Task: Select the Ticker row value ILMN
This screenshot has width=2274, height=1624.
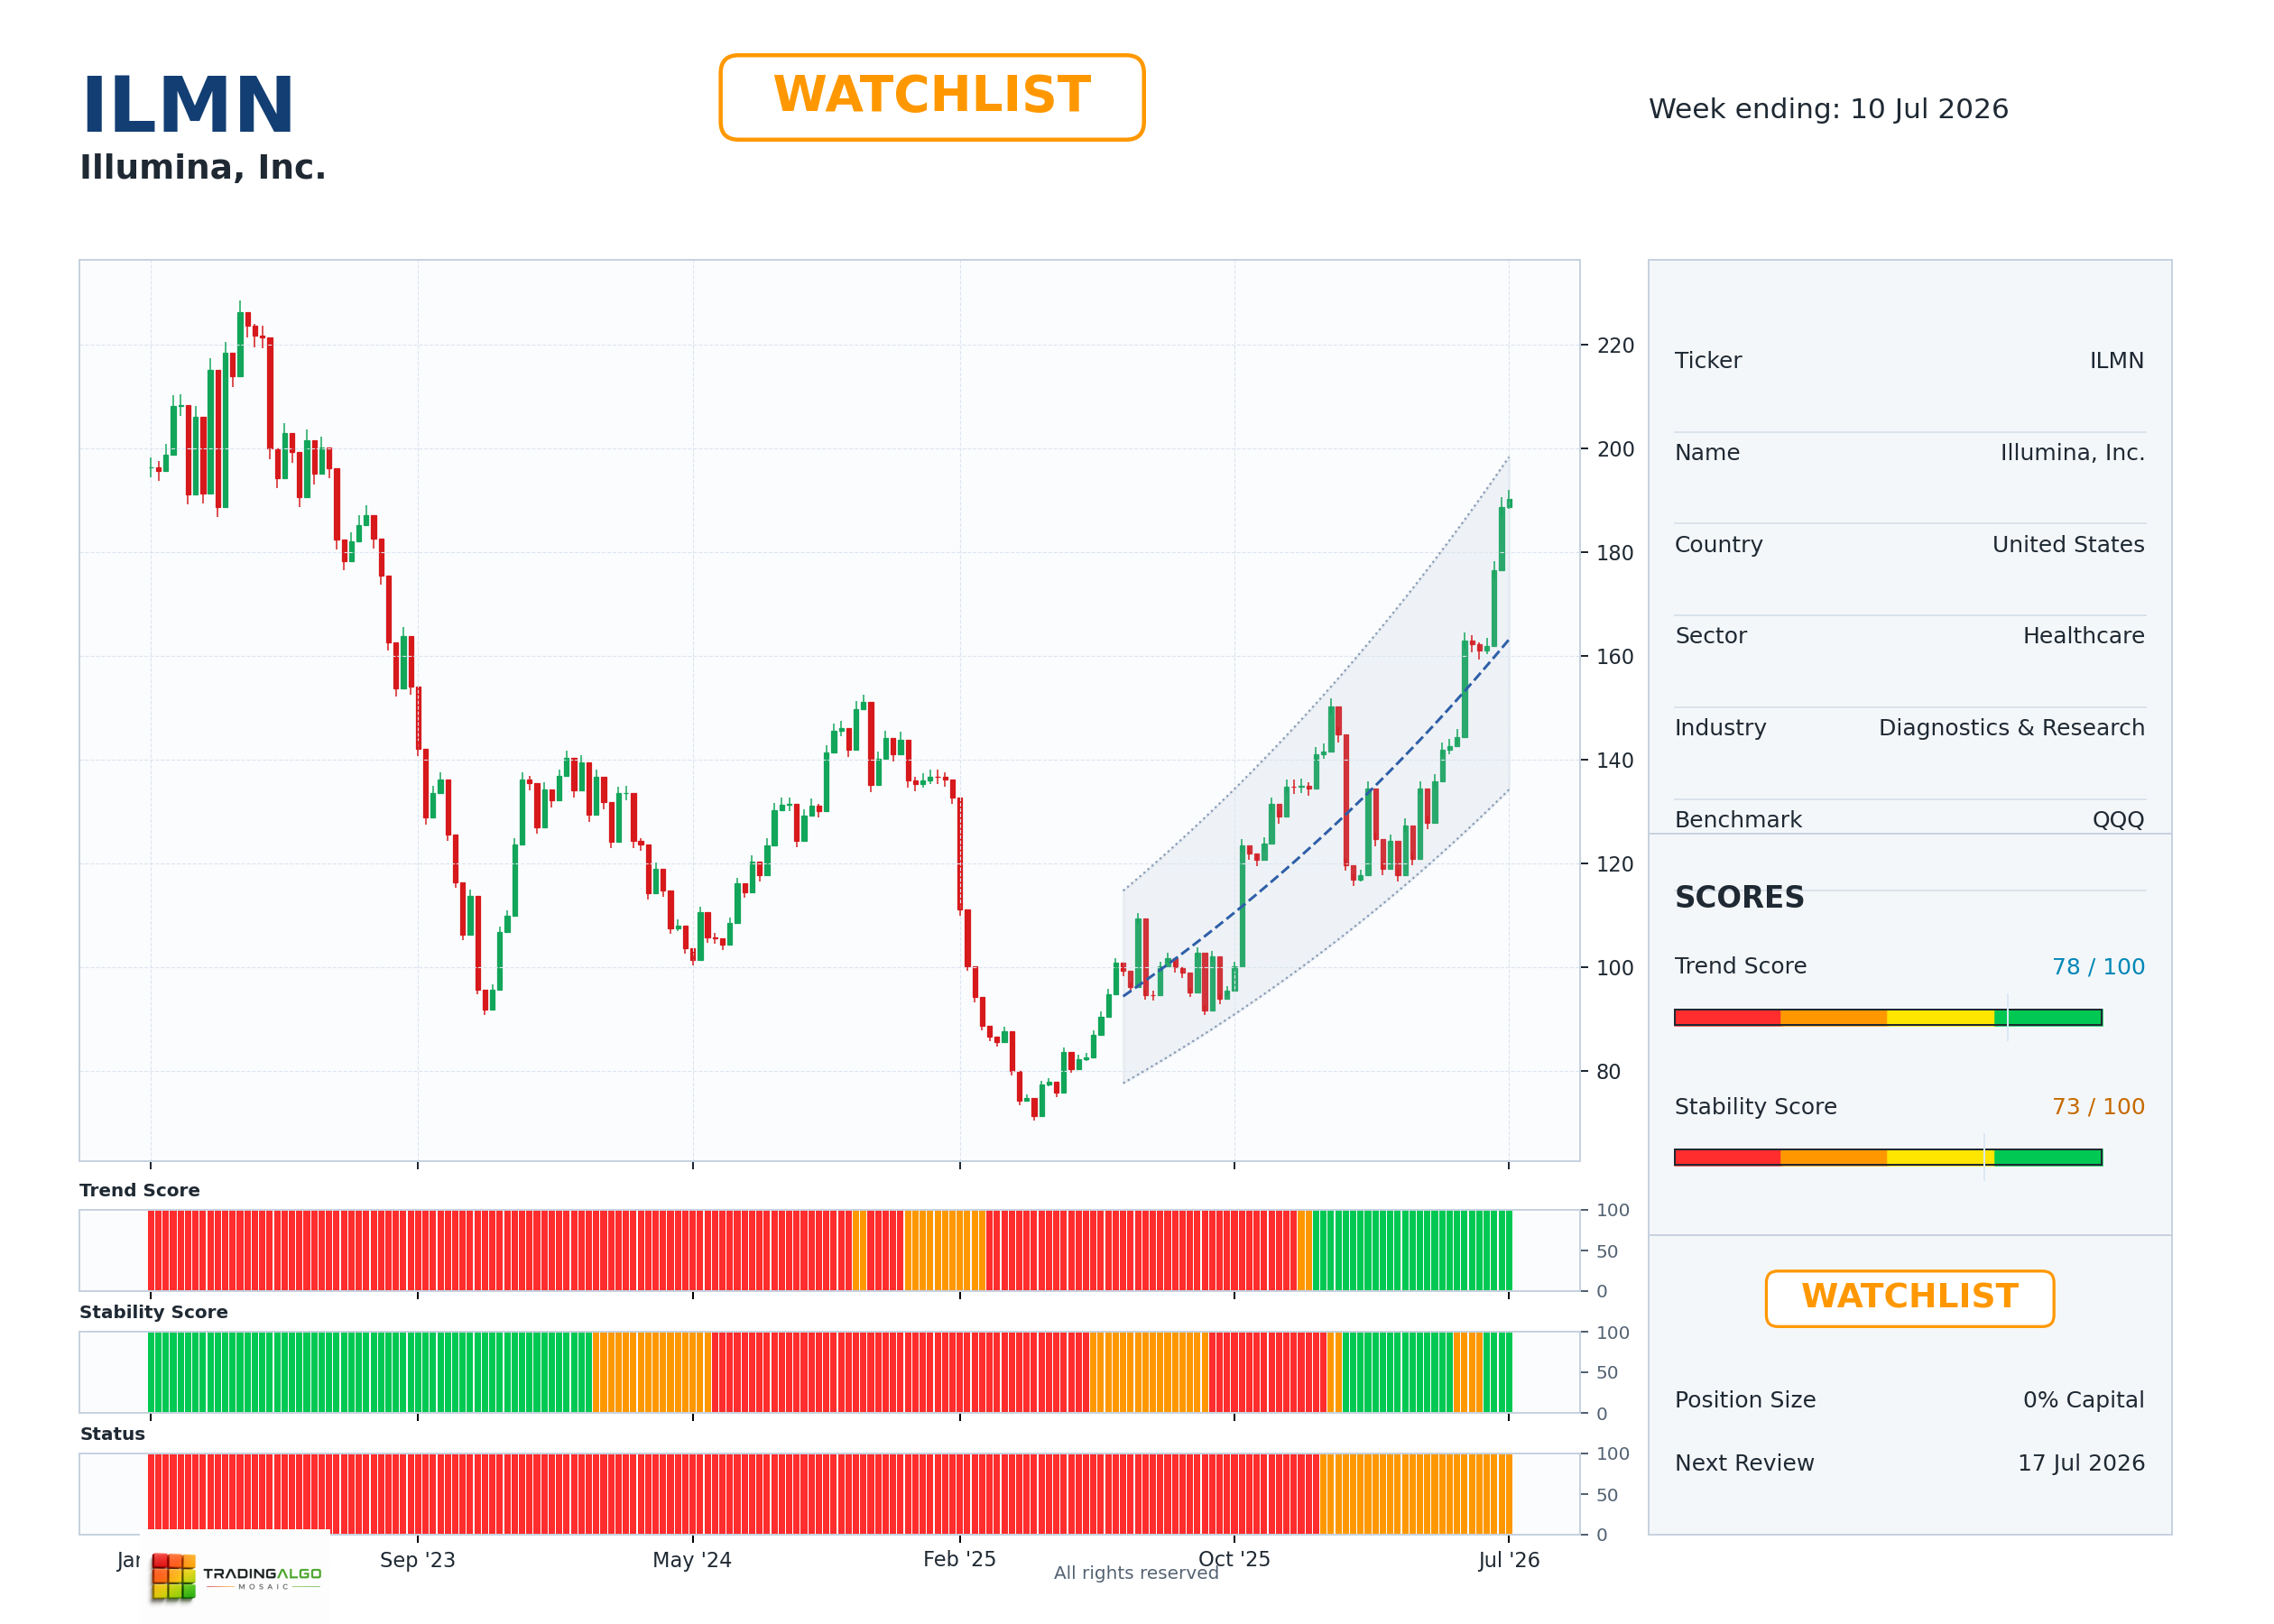Action: click(2116, 361)
